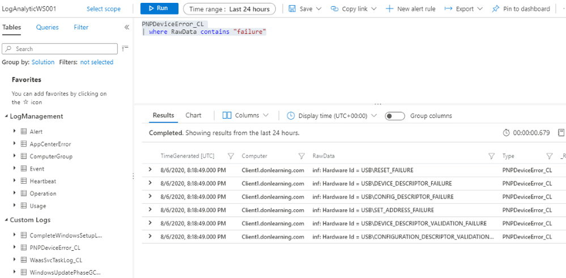Click the Filters not selected link
The width and height of the screenshot is (566, 278).
pos(97,62)
